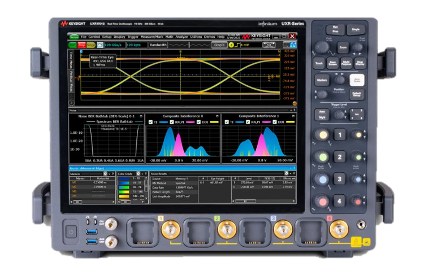Click the gray toolbar icon left of the blue waveform icon
This screenshot has width=424, height=271.
pos(286,45)
